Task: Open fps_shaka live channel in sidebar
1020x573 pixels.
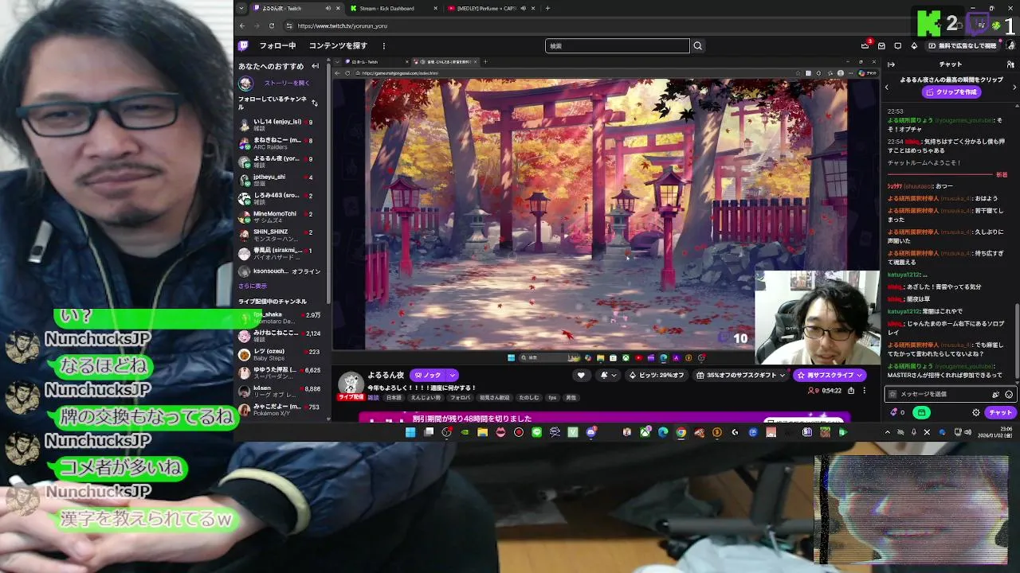Action: tap(282, 318)
